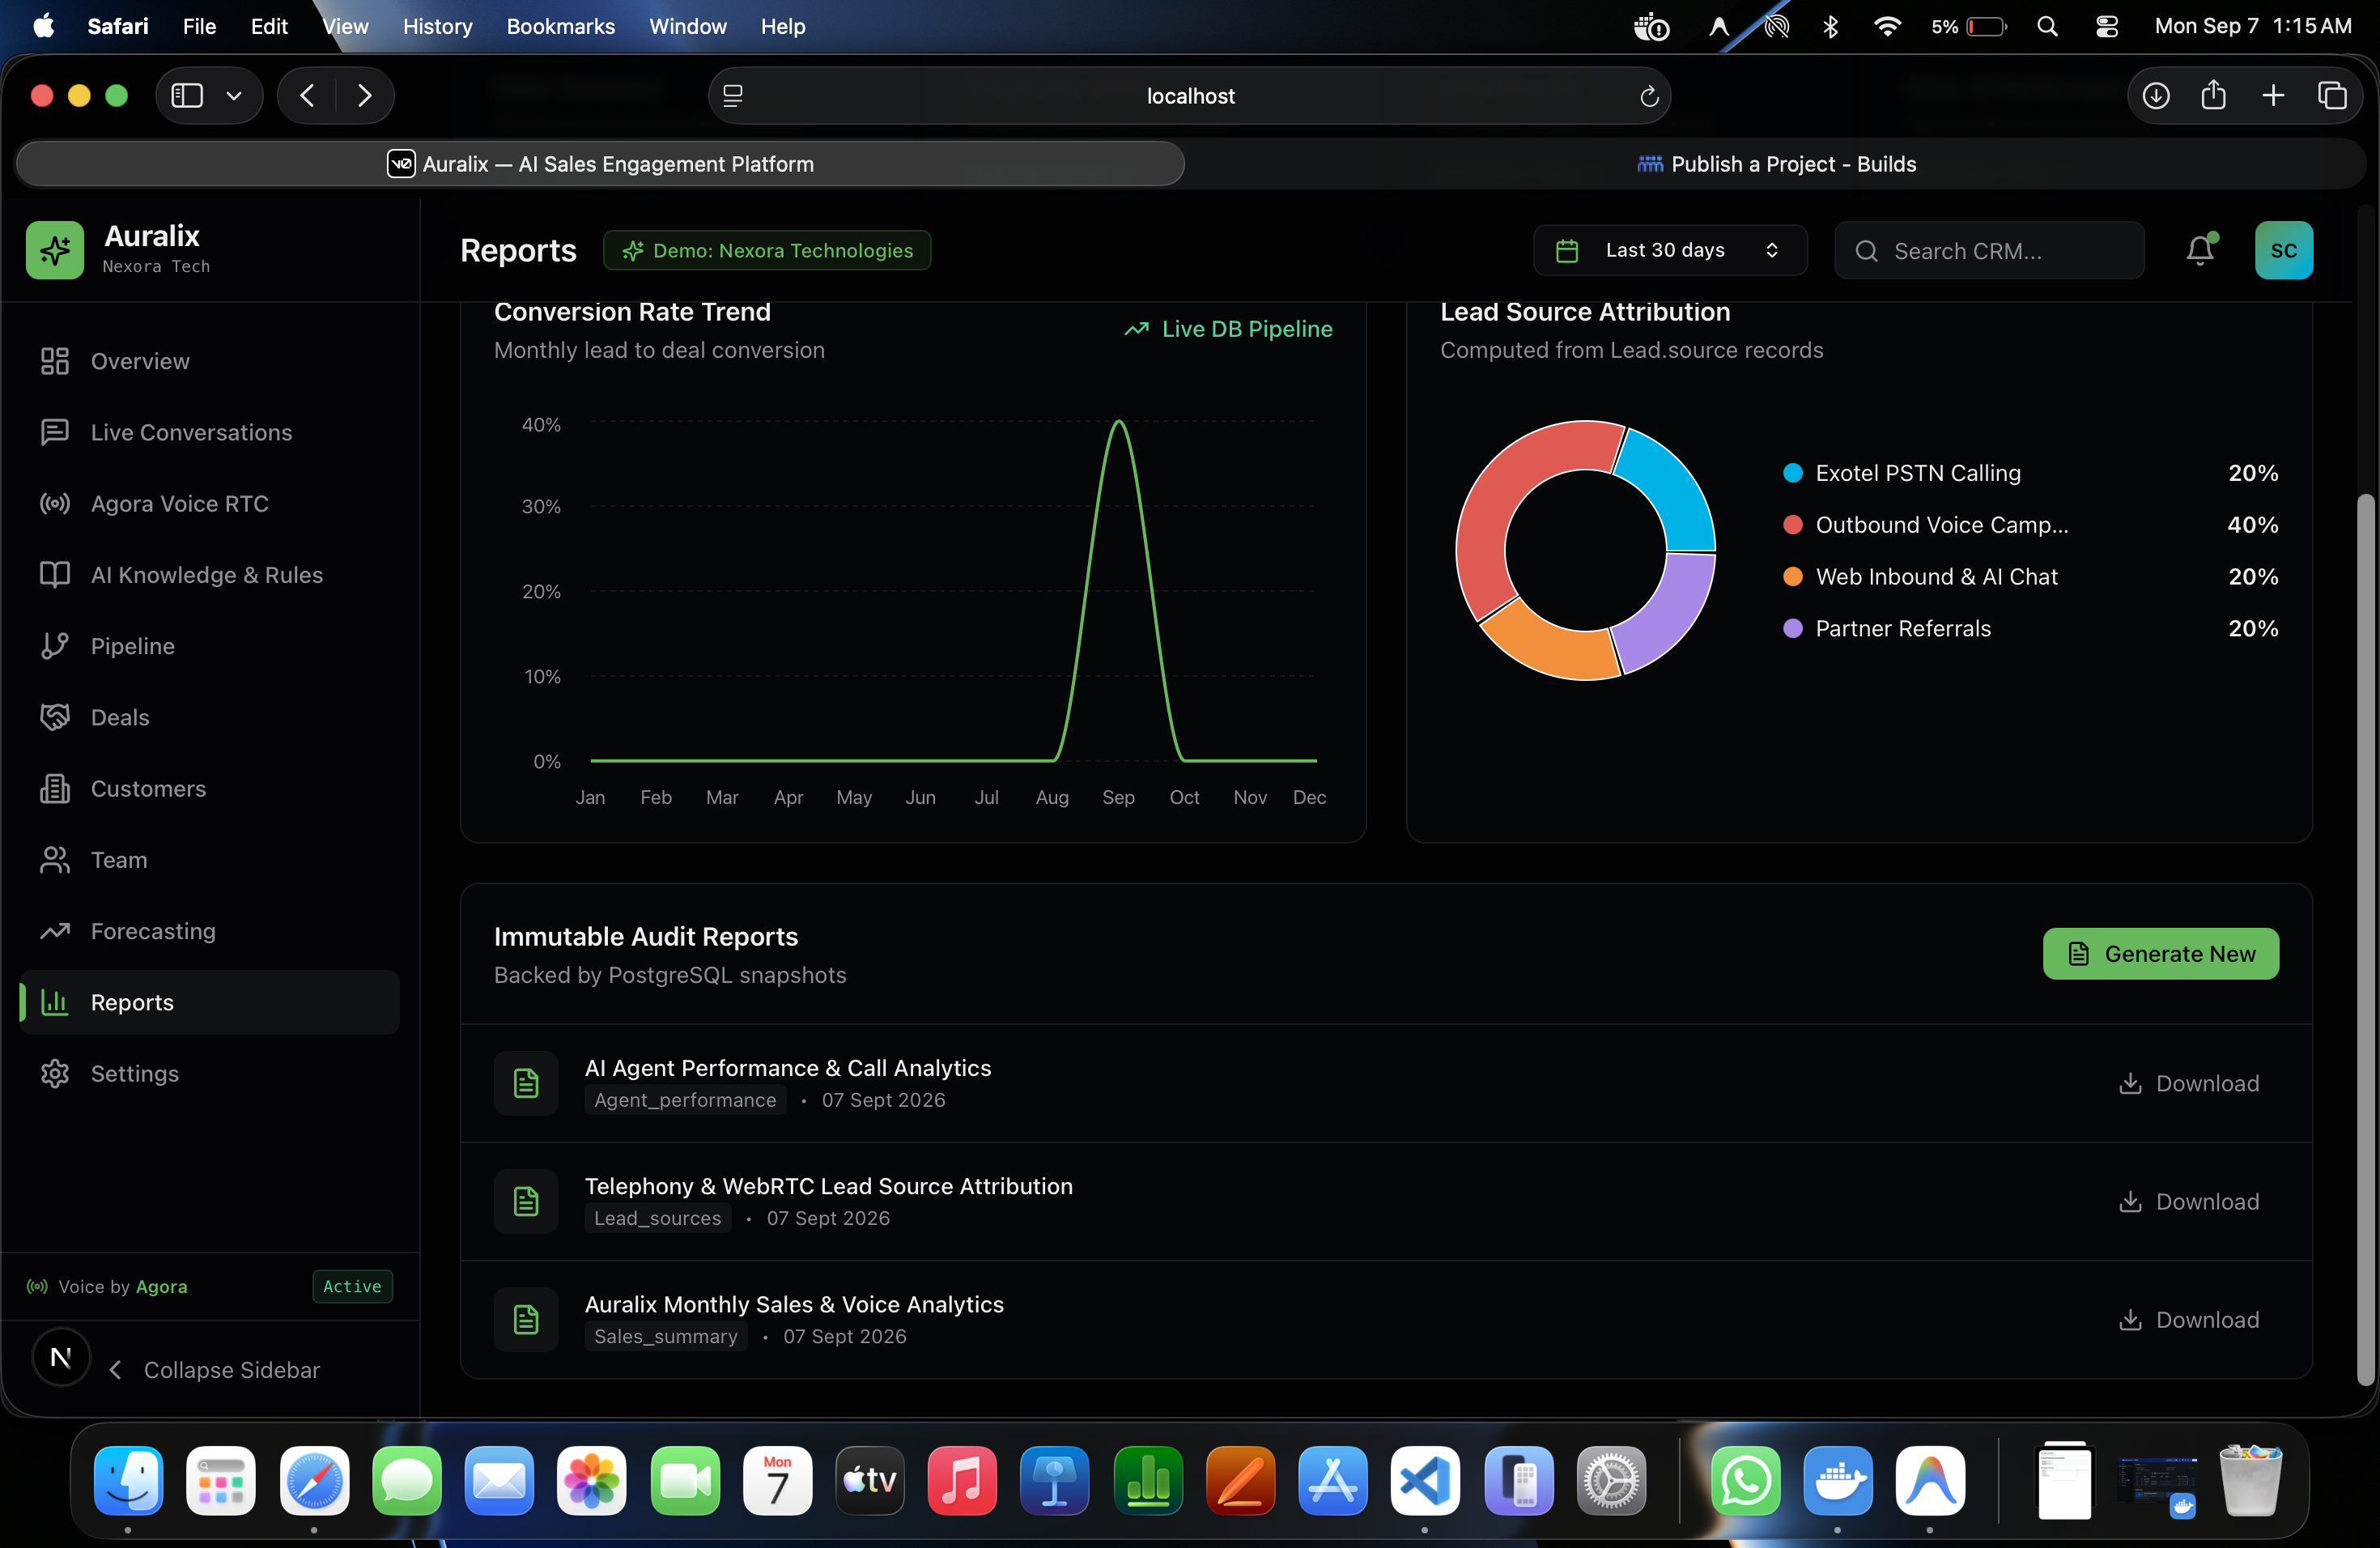This screenshot has width=2380, height=1548.
Task: Click the Partner Referrals purple swatch
Action: click(1792, 628)
